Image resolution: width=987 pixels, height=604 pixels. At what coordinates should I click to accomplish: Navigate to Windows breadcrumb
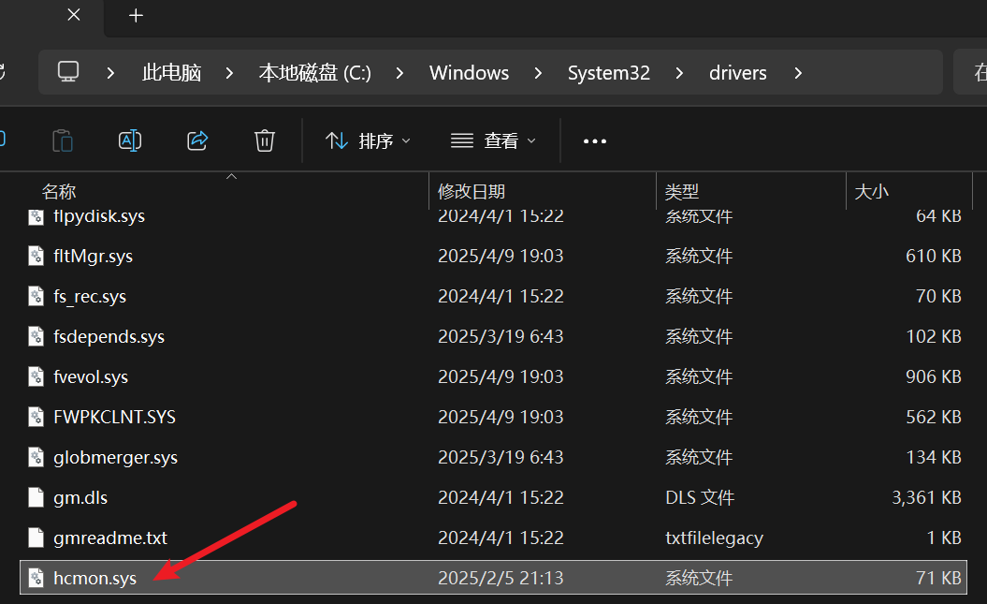coord(469,73)
